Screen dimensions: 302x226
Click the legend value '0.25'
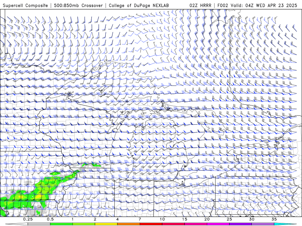tap(28, 219)
